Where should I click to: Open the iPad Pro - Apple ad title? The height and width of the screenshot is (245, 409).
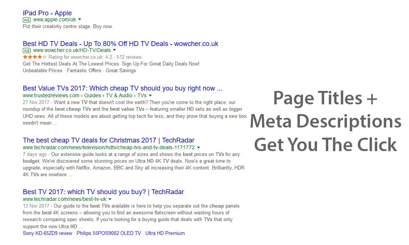[47, 13]
